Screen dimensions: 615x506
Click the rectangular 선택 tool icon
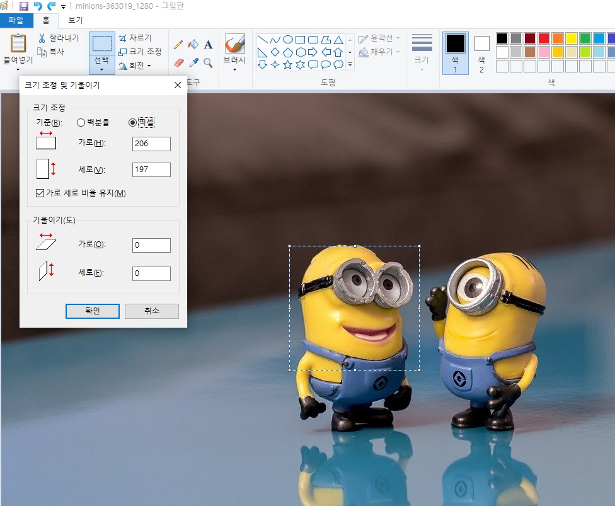pos(102,43)
